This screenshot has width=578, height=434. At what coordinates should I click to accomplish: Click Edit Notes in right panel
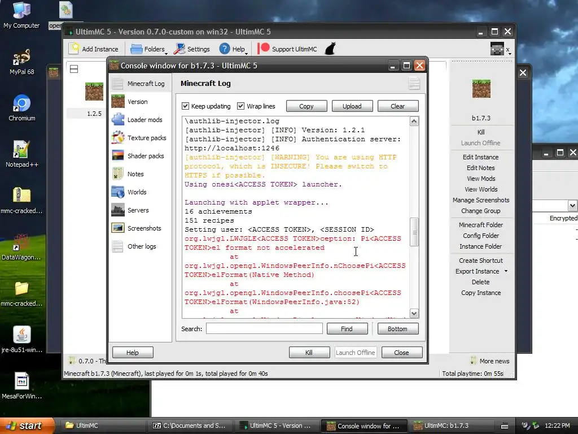pos(481,167)
